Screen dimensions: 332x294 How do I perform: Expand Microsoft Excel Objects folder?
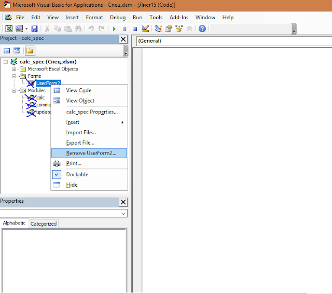(x=14, y=69)
